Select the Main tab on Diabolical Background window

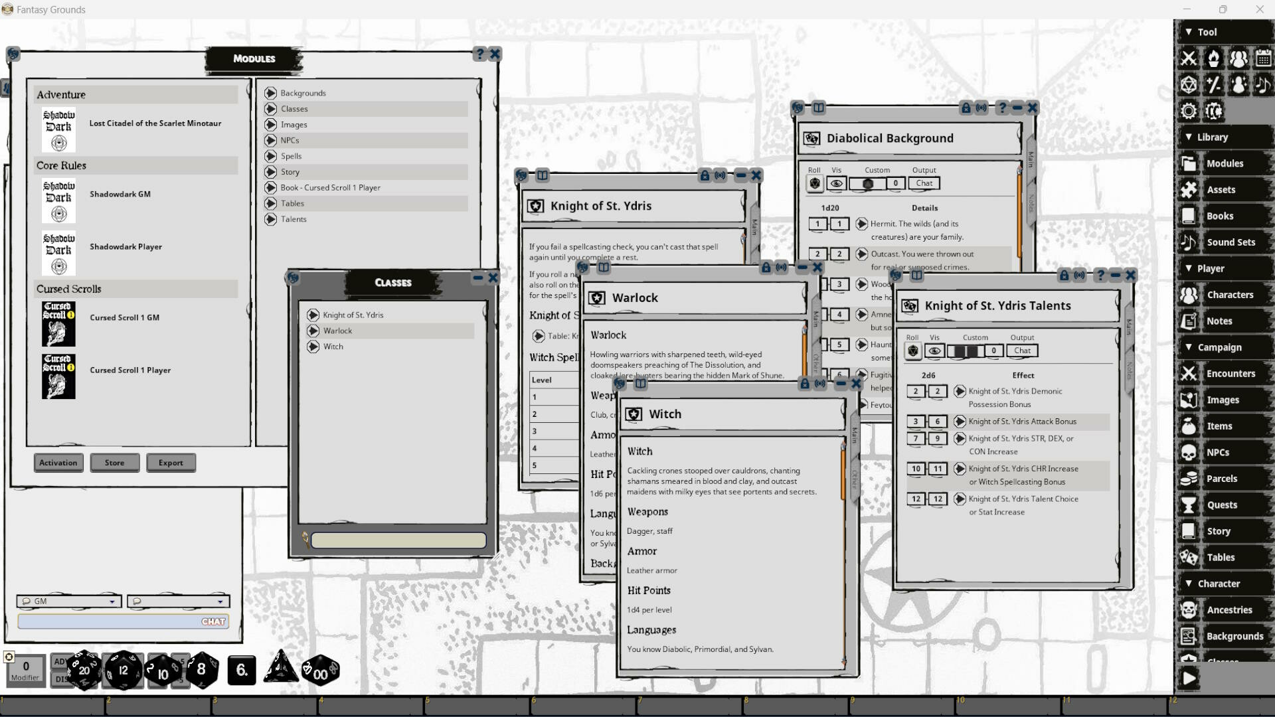pyautogui.click(x=1029, y=156)
